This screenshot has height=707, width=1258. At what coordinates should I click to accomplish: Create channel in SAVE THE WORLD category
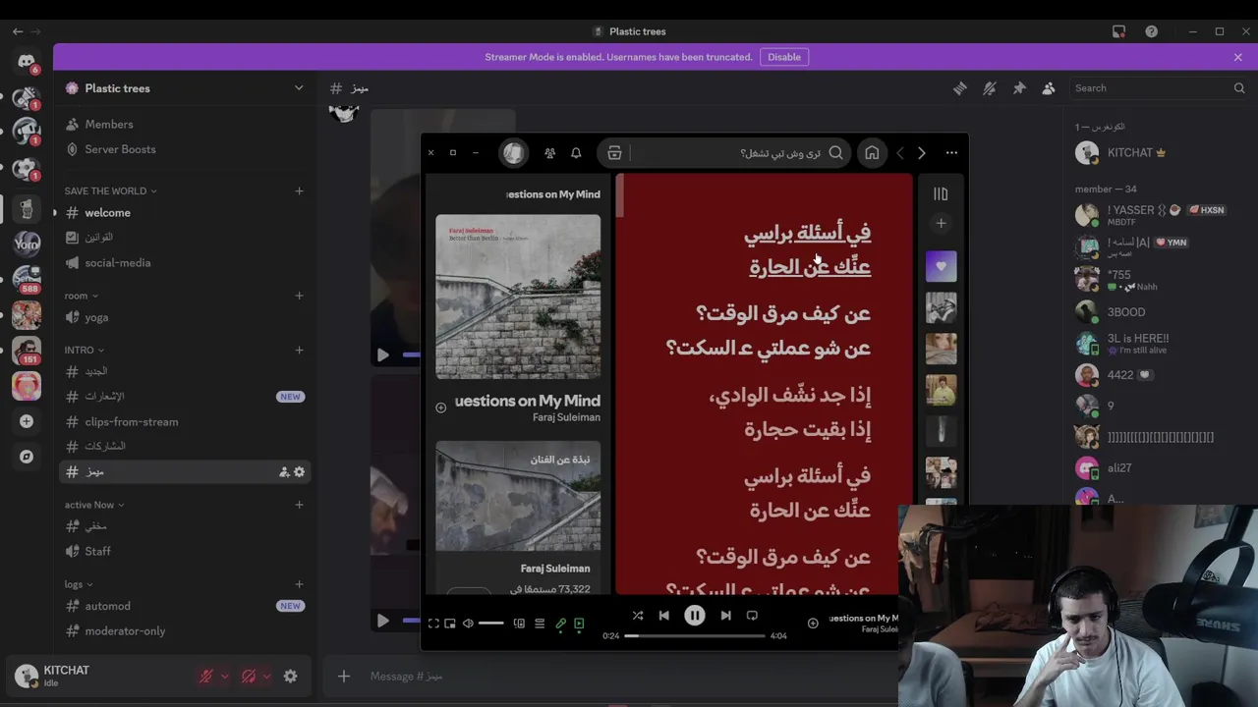[299, 190]
